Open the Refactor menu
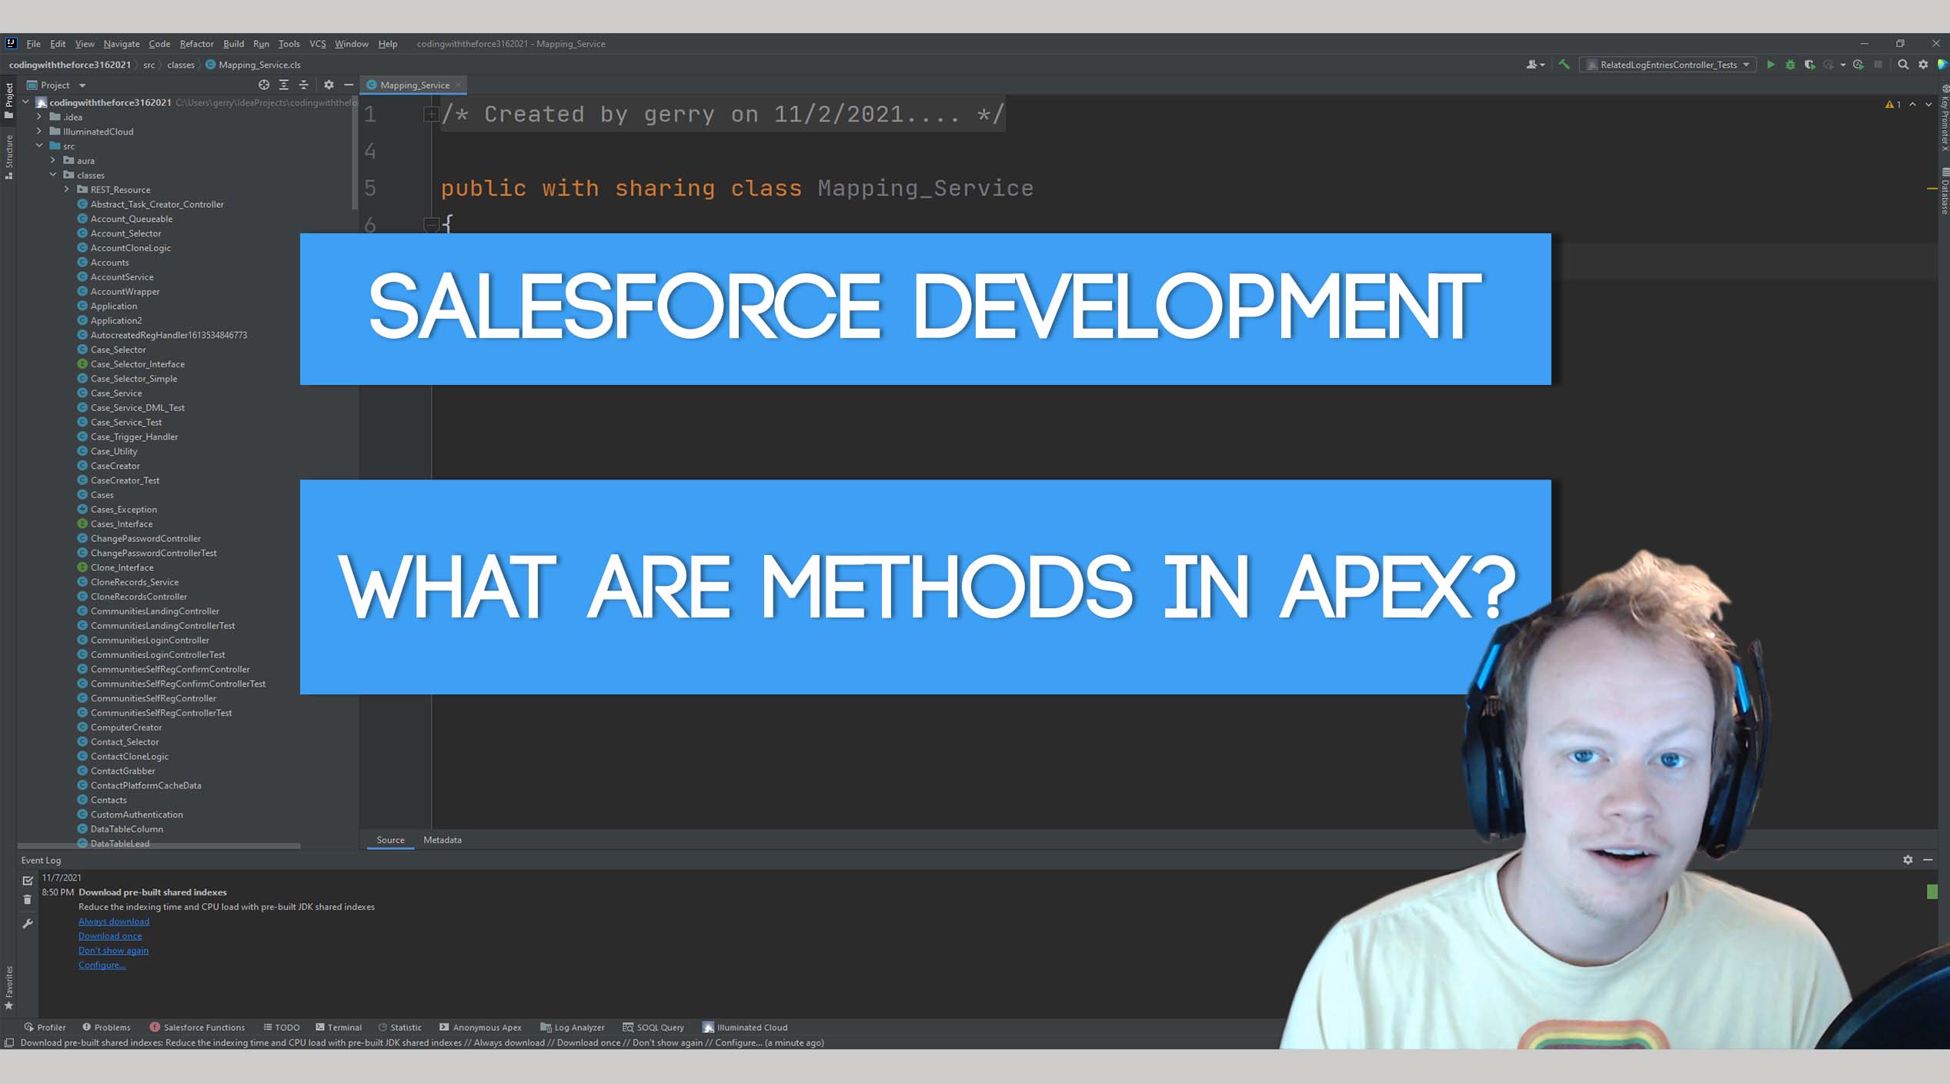 pyautogui.click(x=196, y=44)
